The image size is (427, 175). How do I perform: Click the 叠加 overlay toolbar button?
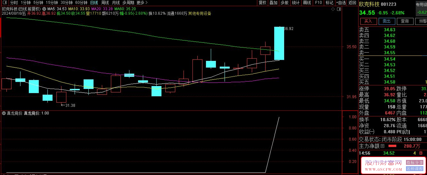tap(273, 3)
